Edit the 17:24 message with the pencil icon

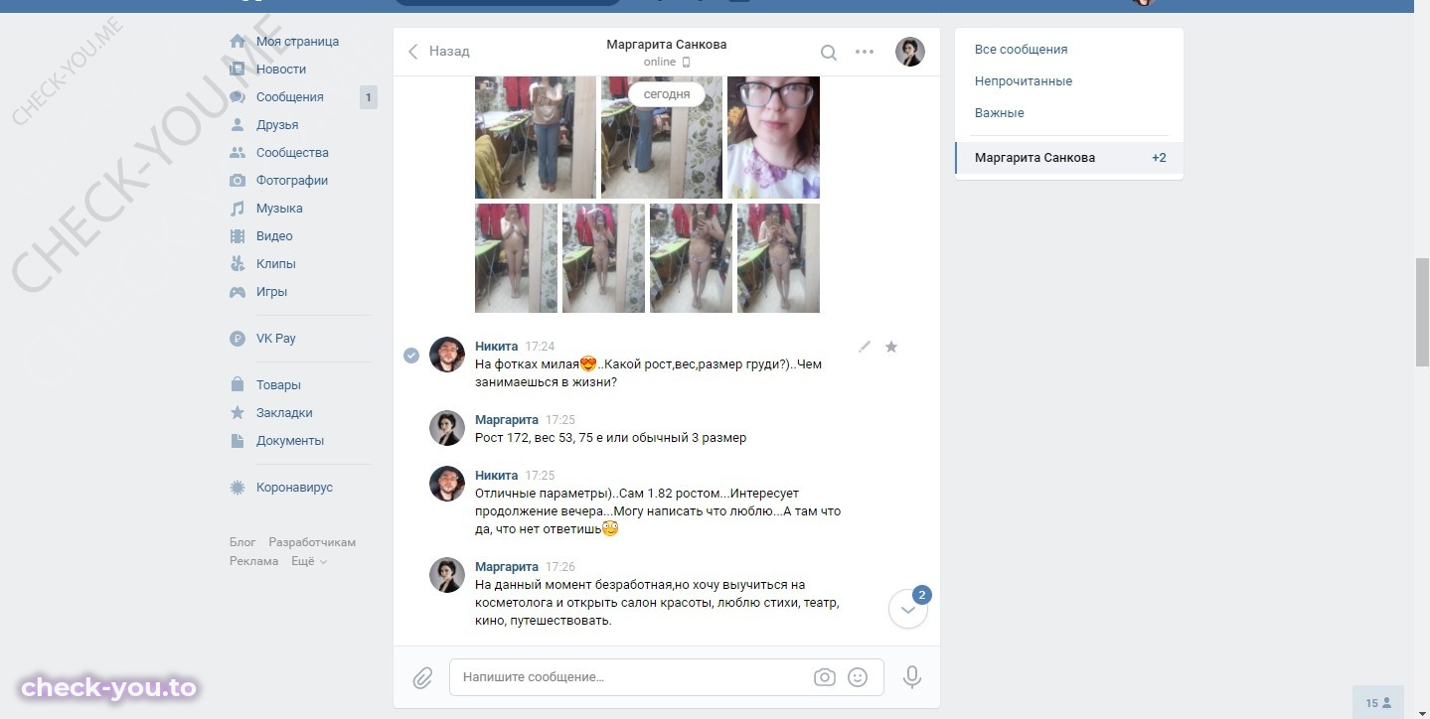(x=865, y=347)
